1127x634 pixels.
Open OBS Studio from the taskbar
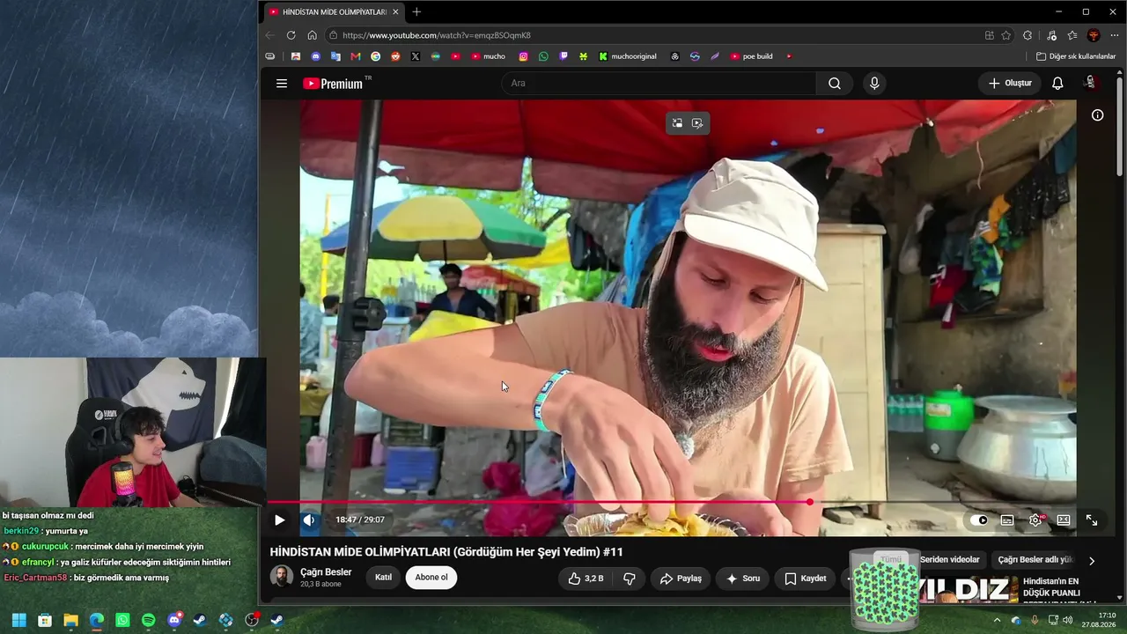point(252,620)
